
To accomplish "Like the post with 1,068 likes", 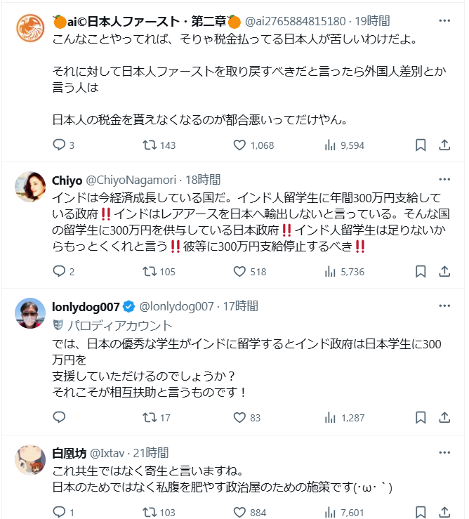I will coord(239,145).
